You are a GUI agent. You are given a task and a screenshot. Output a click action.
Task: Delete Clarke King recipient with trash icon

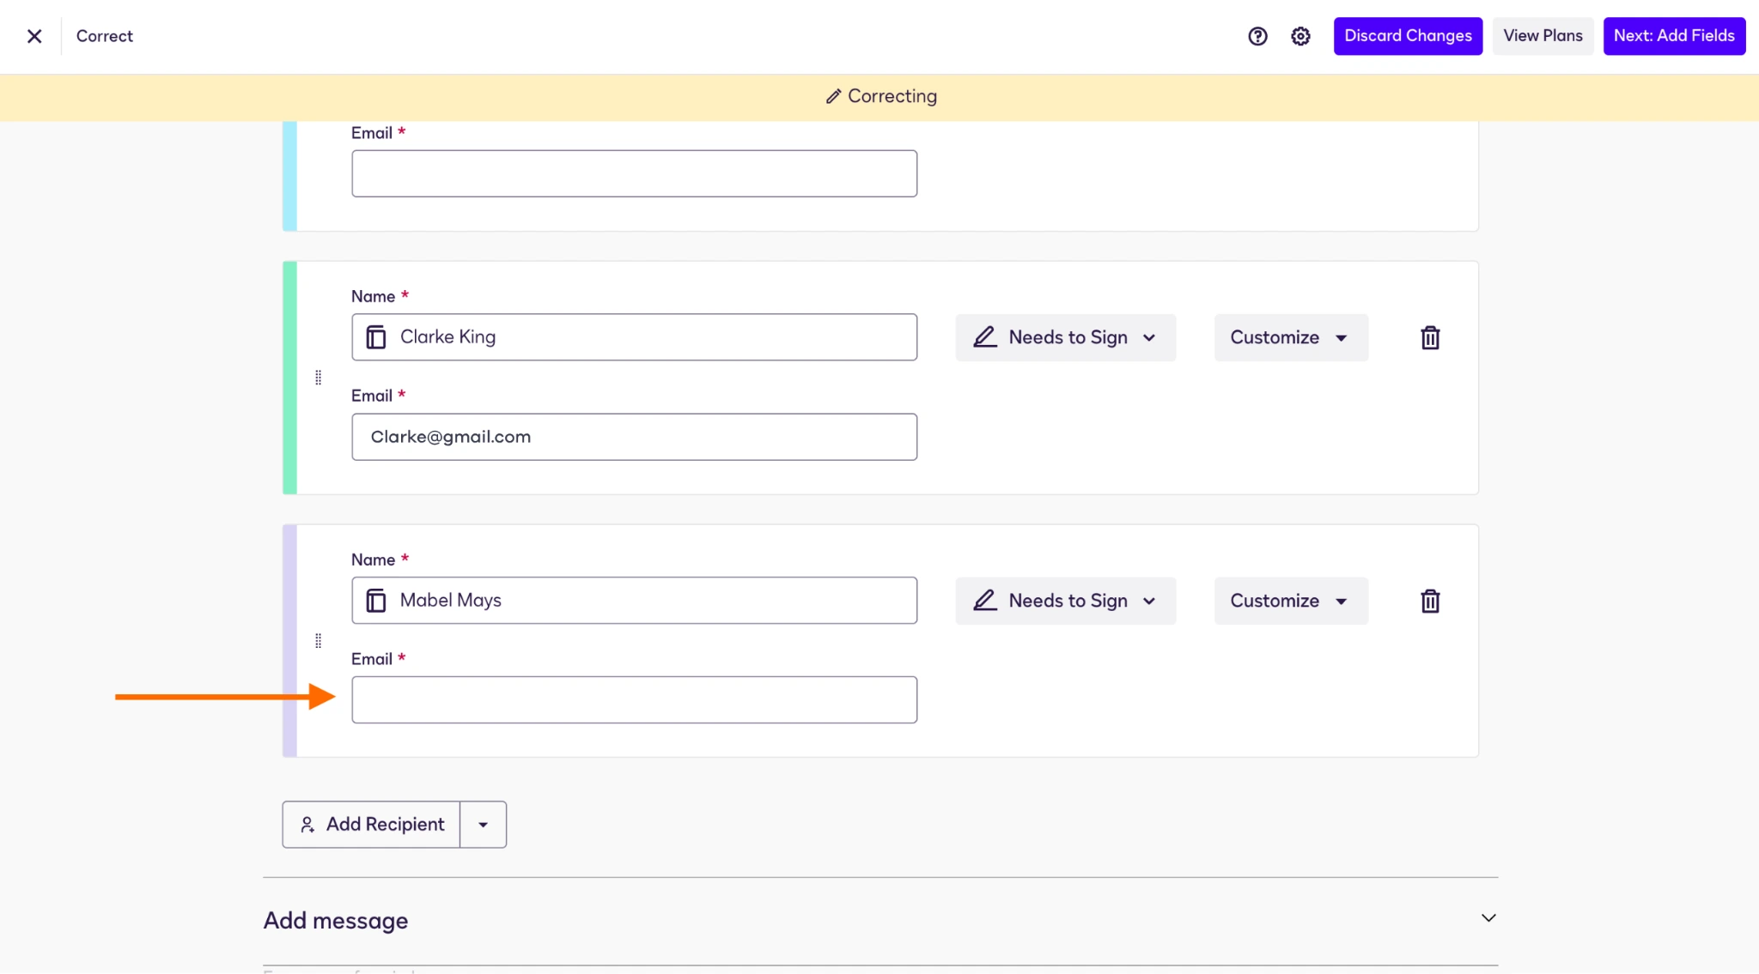click(x=1430, y=337)
